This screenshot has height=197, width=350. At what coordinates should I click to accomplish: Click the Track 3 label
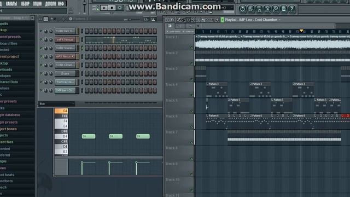pos(172,69)
